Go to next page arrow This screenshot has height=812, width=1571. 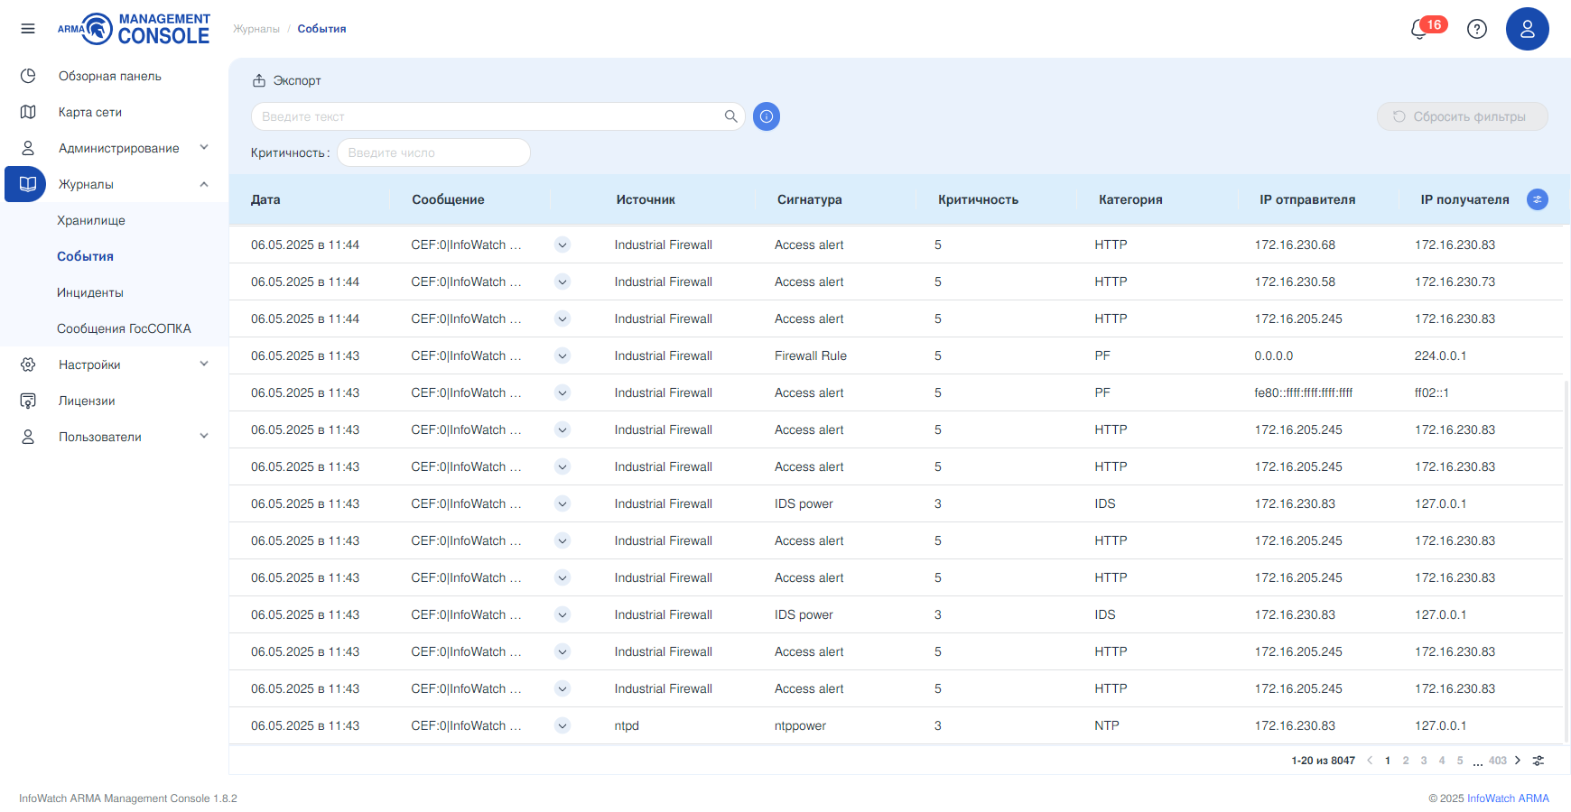click(1518, 761)
